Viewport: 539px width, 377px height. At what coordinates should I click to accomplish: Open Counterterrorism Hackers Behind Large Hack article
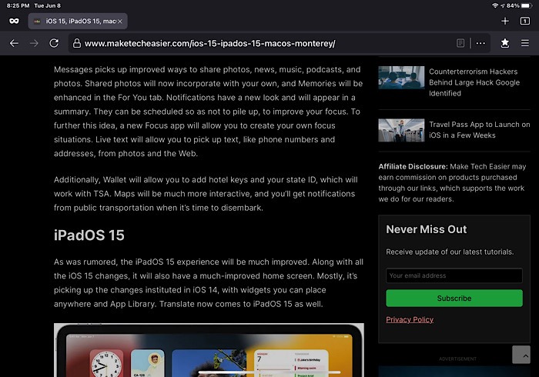pos(474,82)
